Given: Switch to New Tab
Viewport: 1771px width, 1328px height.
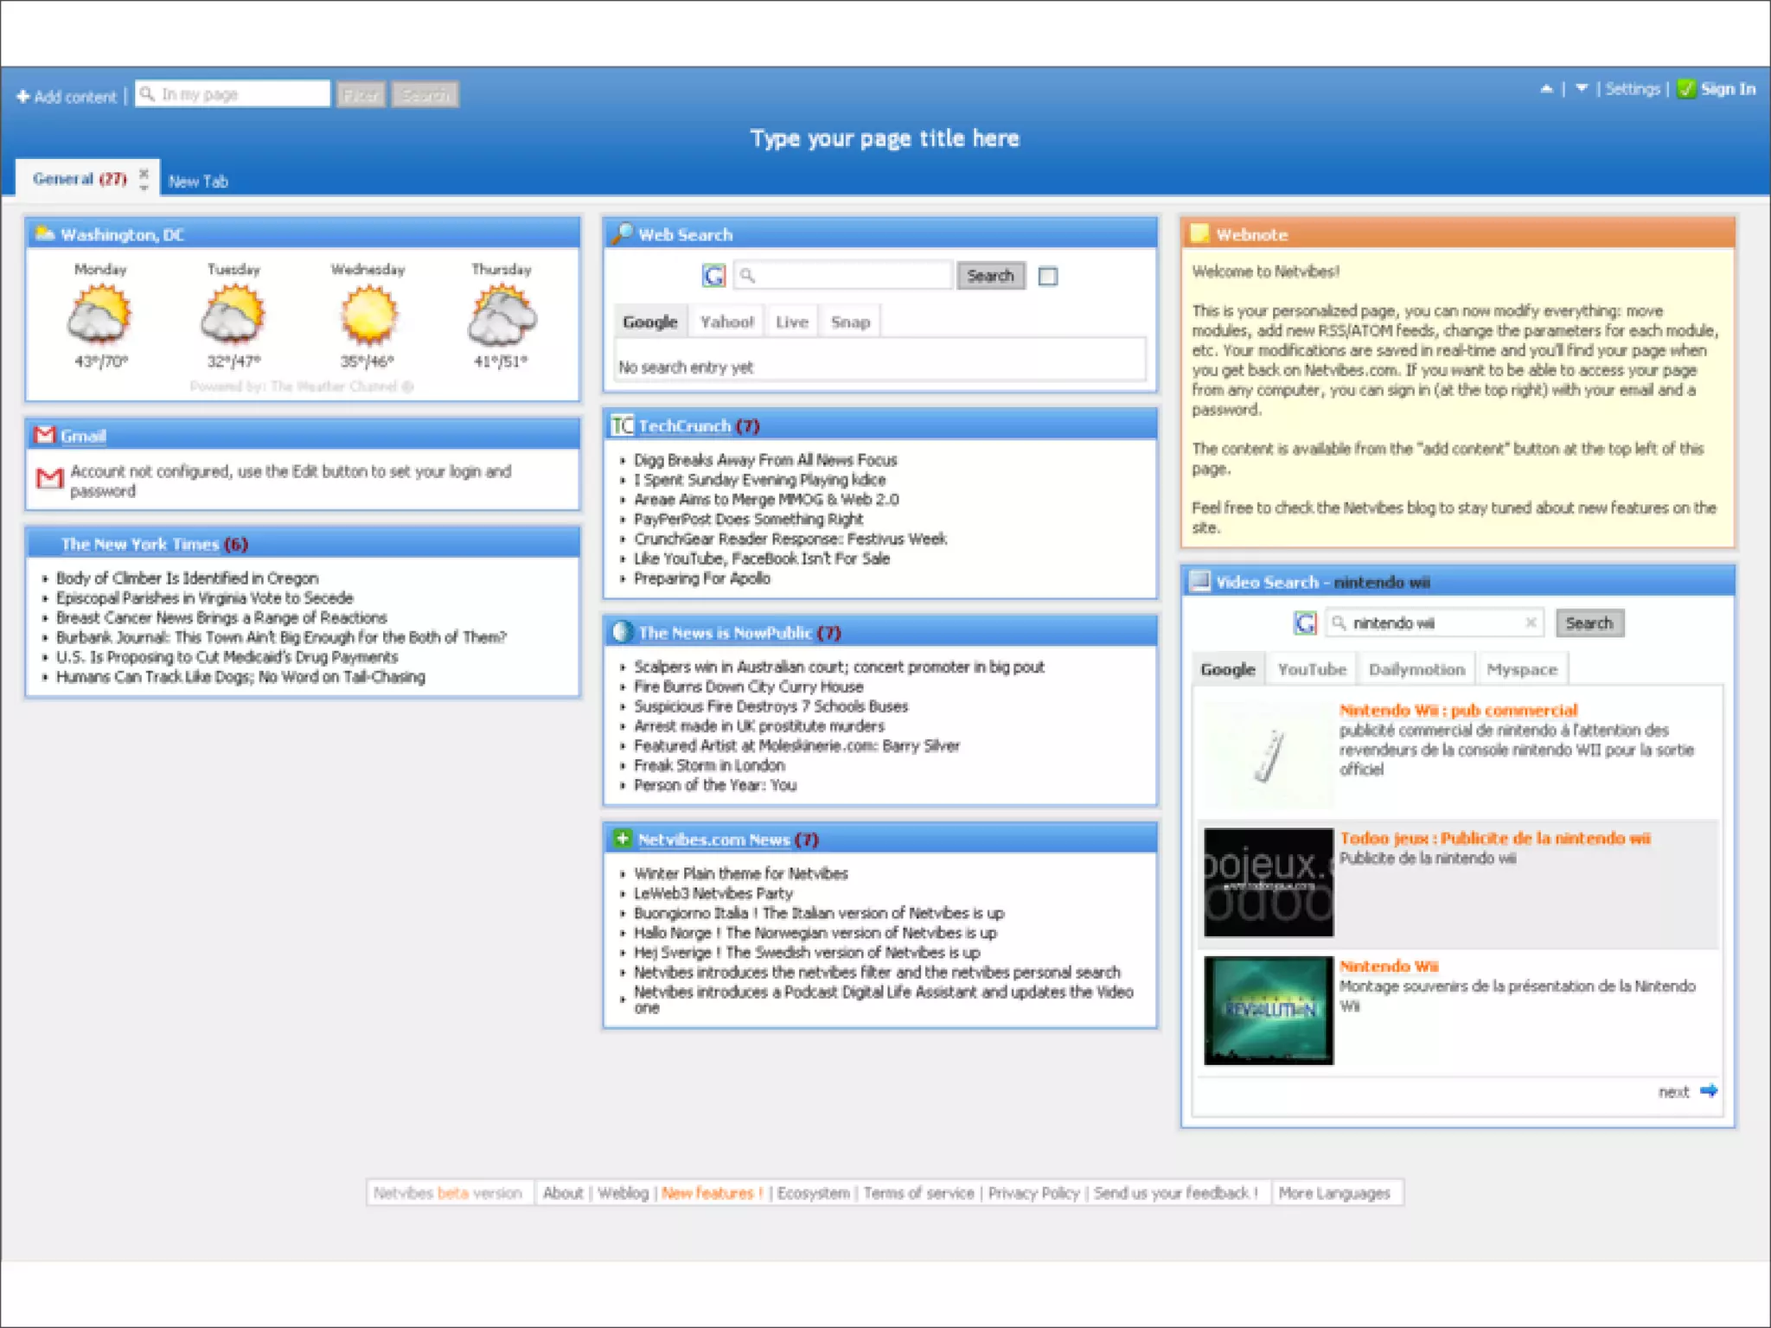Looking at the screenshot, I should click(198, 182).
